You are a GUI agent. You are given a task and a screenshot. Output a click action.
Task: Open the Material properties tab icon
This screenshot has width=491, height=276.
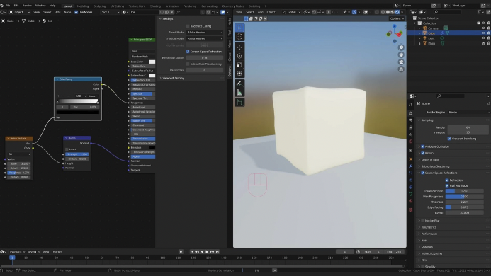click(x=410, y=201)
